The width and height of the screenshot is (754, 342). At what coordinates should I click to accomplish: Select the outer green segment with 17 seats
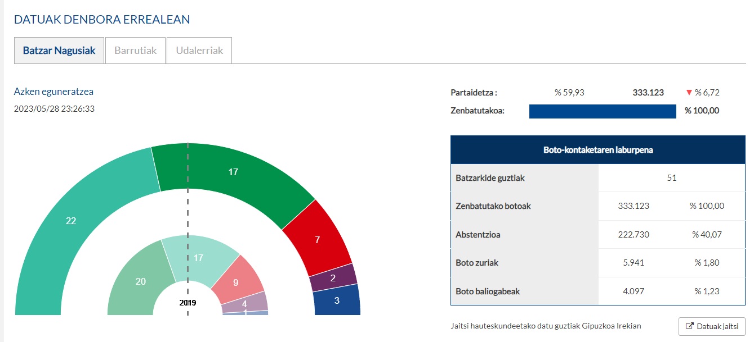click(x=233, y=172)
